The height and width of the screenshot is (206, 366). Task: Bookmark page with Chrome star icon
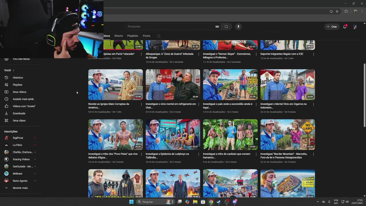pos(337,11)
